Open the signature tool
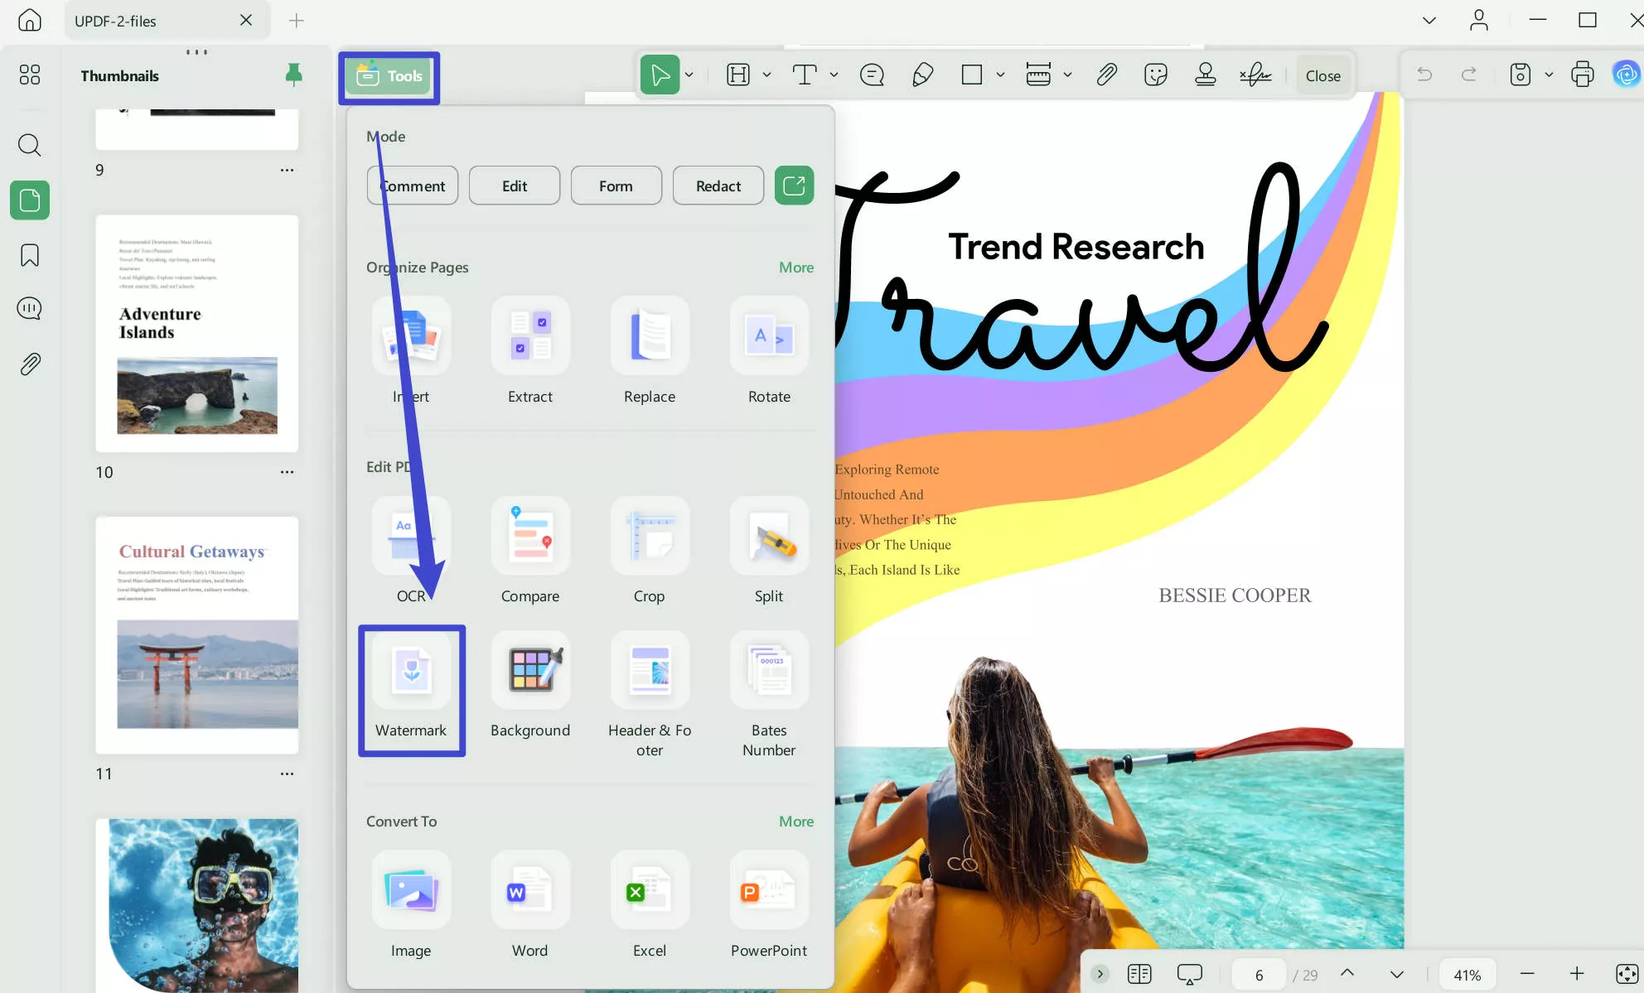 pyautogui.click(x=1255, y=75)
